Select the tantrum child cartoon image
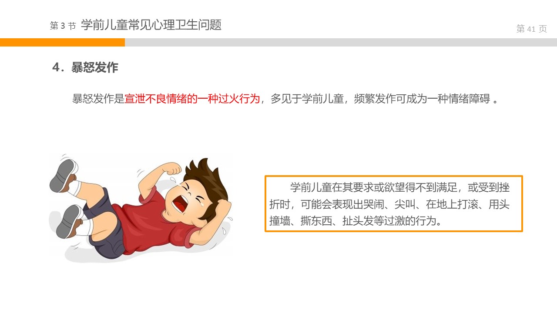Image resolution: width=557 pixels, height=313 pixels. pyautogui.click(x=141, y=208)
